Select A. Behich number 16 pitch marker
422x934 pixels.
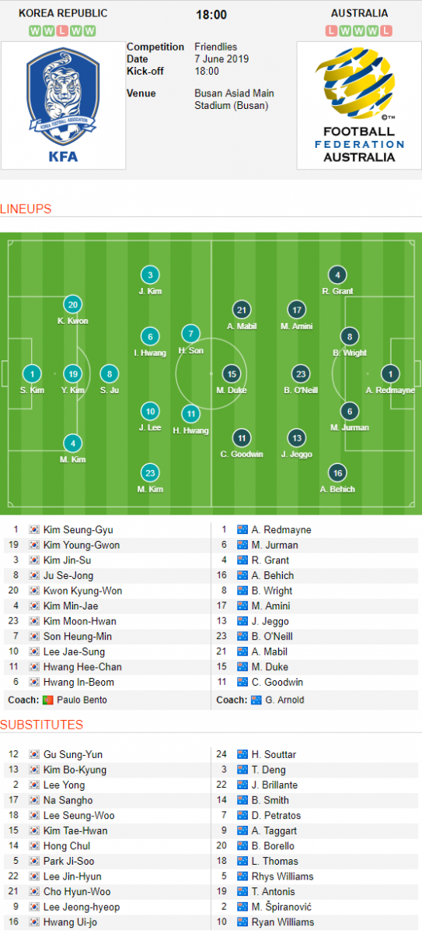click(337, 472)
